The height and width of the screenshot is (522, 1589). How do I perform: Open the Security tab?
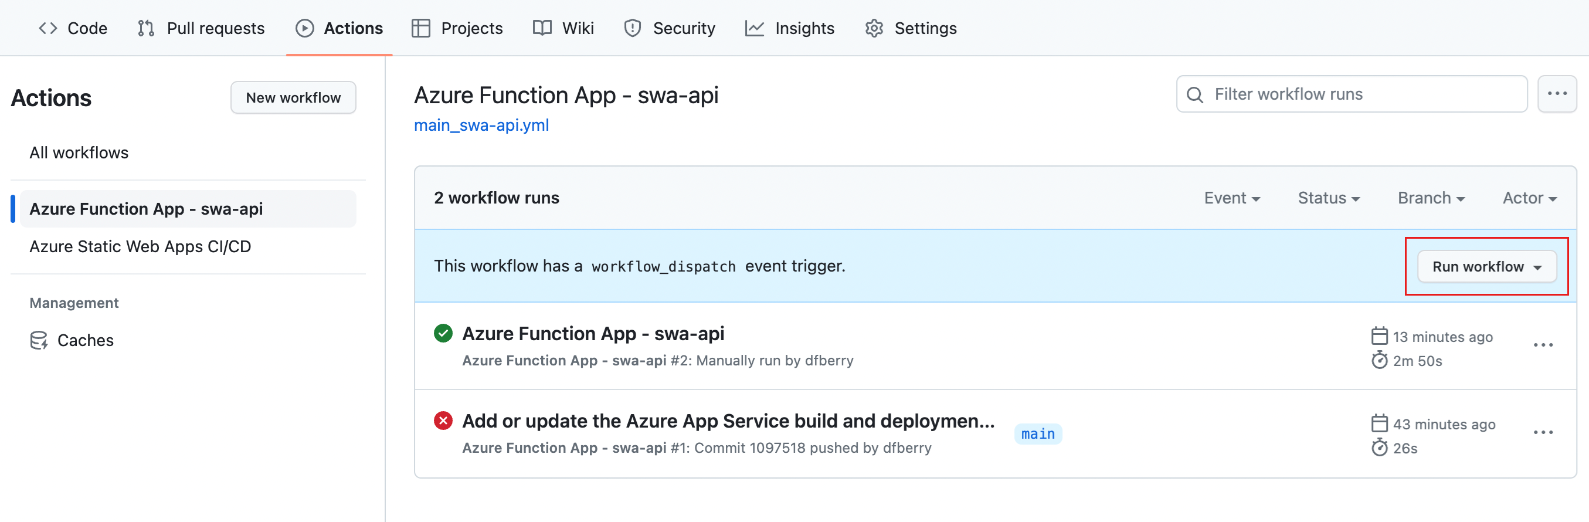pos(669,28)
